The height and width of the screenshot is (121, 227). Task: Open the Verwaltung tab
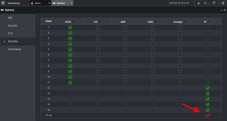click(13, 3)
